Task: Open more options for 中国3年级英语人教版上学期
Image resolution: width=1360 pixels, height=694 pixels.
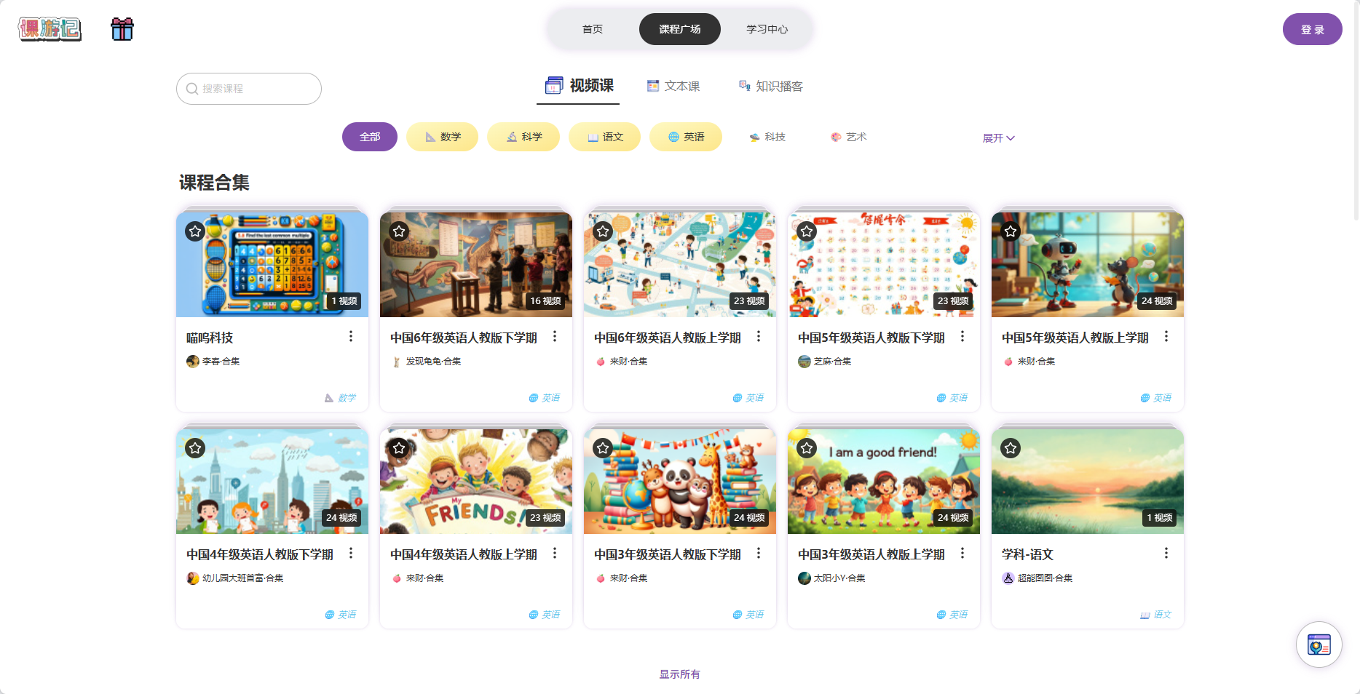Action: click(x=962, y=553)
